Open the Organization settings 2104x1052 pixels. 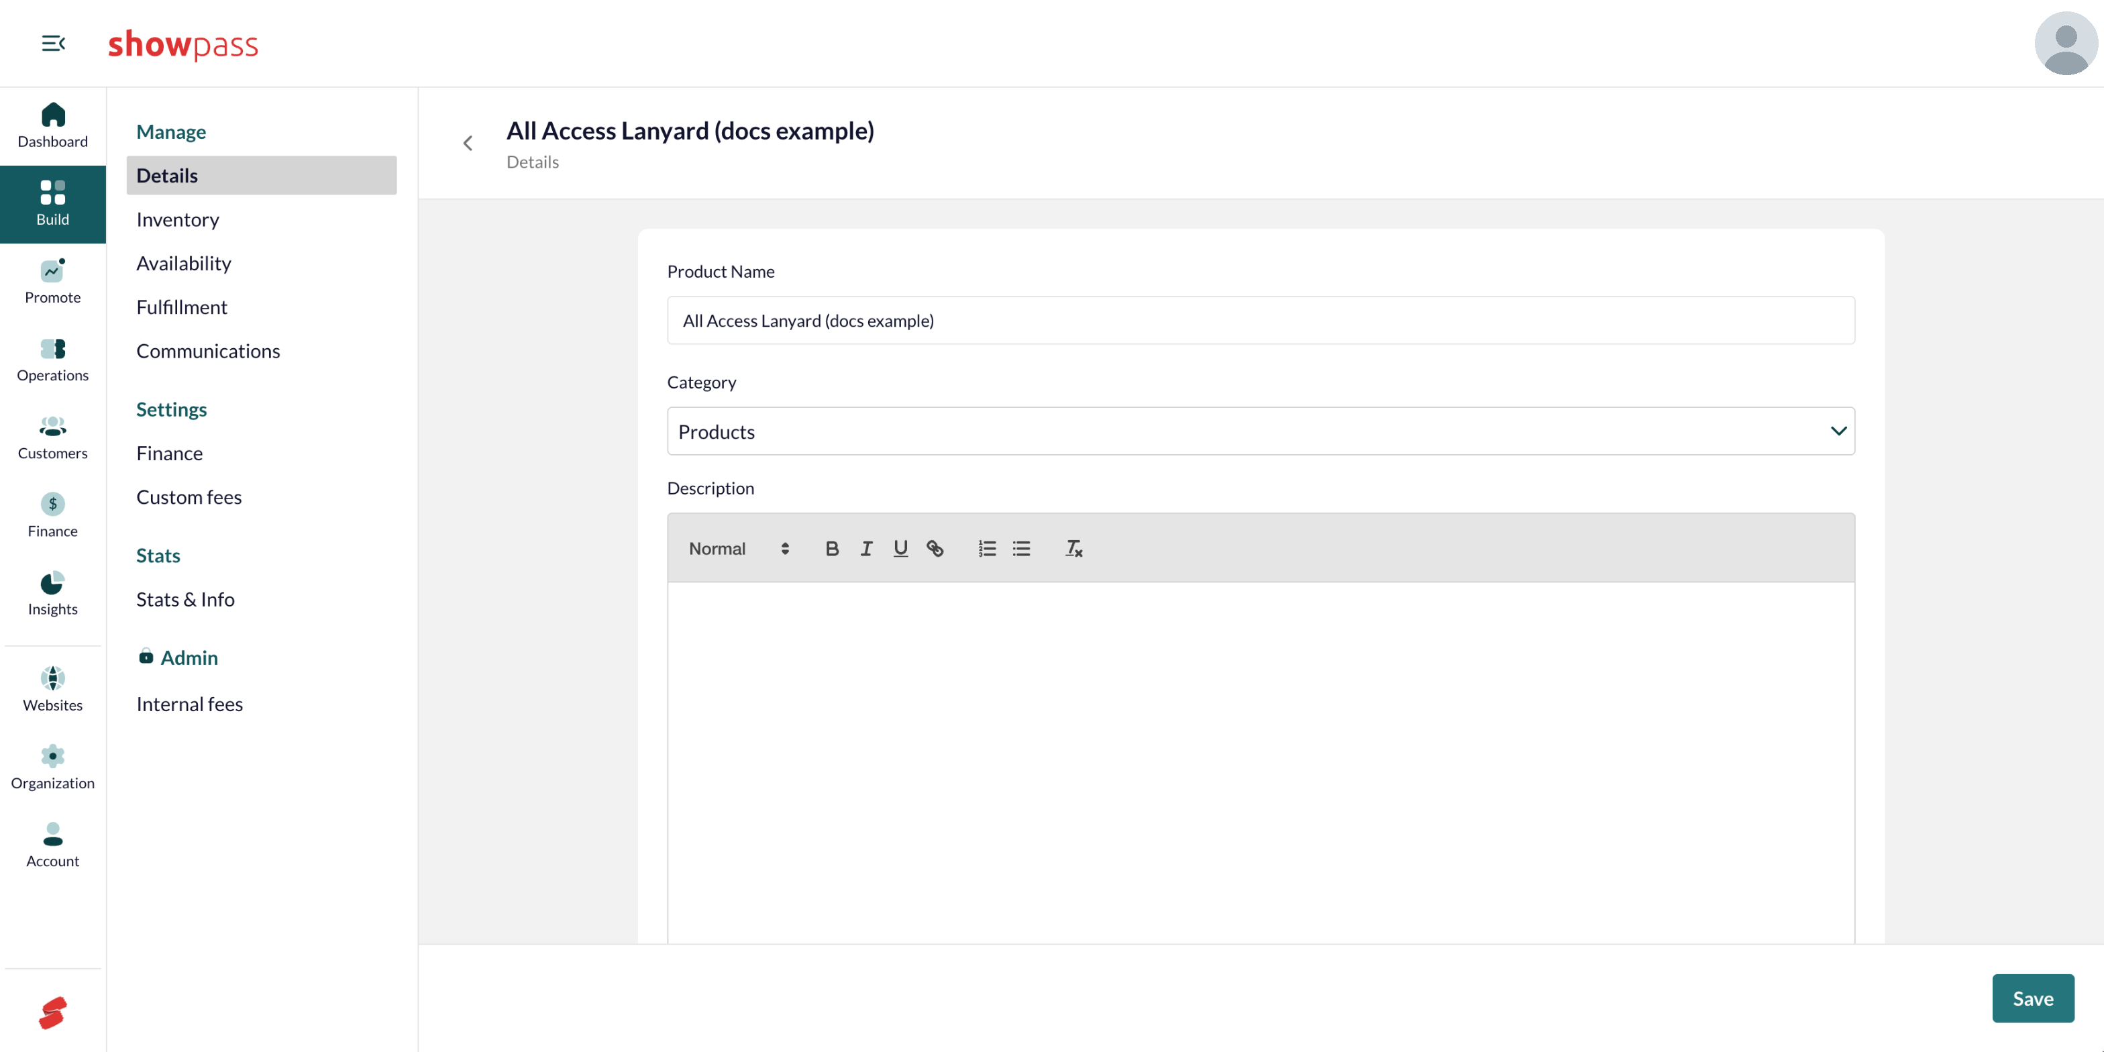tap(53, 768)
